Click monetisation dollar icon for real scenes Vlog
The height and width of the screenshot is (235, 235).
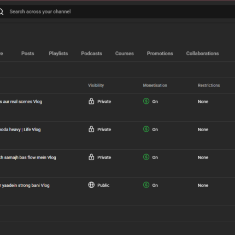coord(146,101)
